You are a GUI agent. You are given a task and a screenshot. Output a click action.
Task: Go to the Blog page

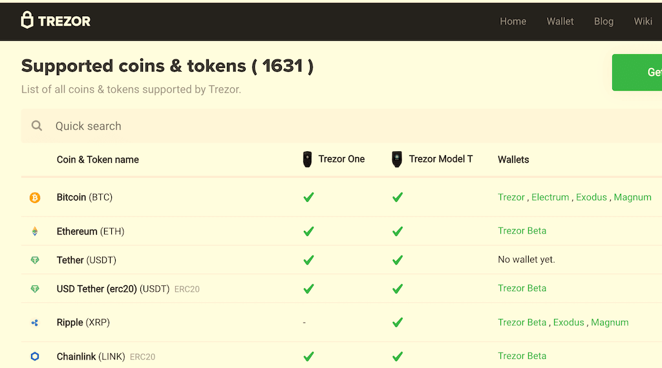[x=604, y=21]
